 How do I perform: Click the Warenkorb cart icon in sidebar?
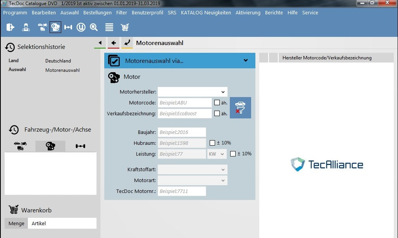[14, 210]
